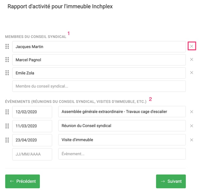Image resolution: width=199 pixels, height=195 pixels.
Task: Remove Emile Zola with the X icon
Action: [x=192, y=73]
